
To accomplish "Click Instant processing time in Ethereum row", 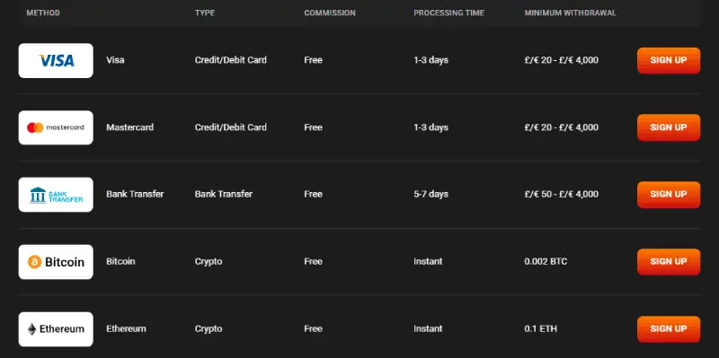I will [428, 328].
